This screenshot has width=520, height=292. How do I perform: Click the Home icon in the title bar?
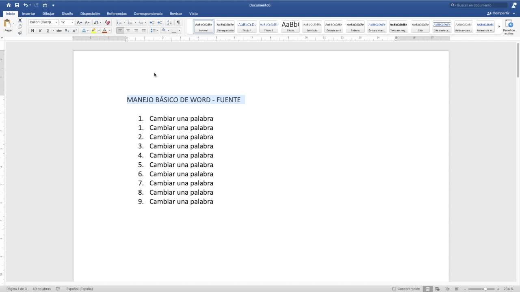[9, 5]
